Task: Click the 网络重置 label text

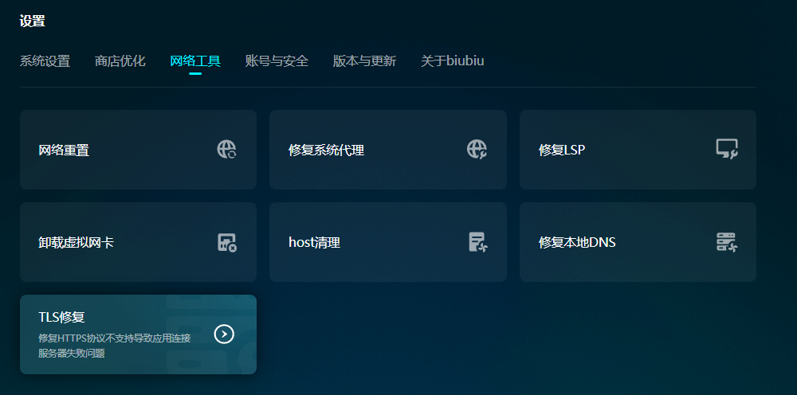Action: [x=64, y=150]
